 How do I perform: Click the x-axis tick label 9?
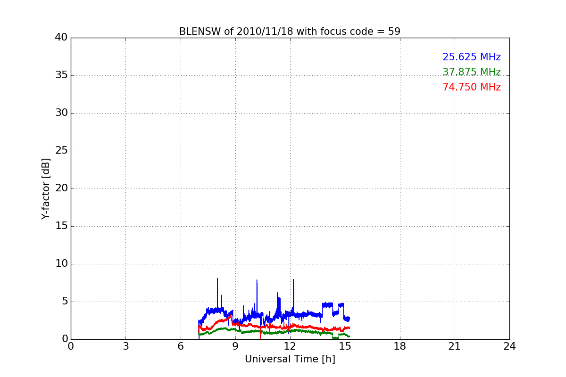pos(235,346)
